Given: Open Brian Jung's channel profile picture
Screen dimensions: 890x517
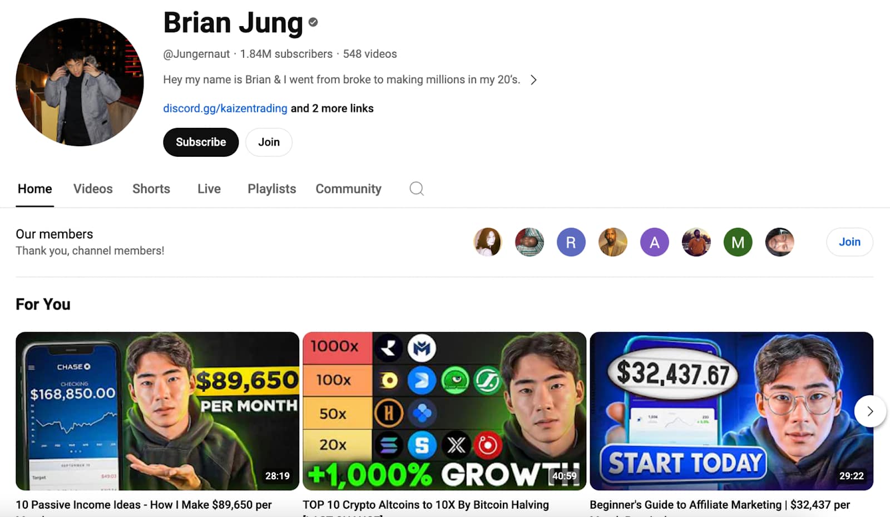Looking at the screenshot, I should pos(80,82).
